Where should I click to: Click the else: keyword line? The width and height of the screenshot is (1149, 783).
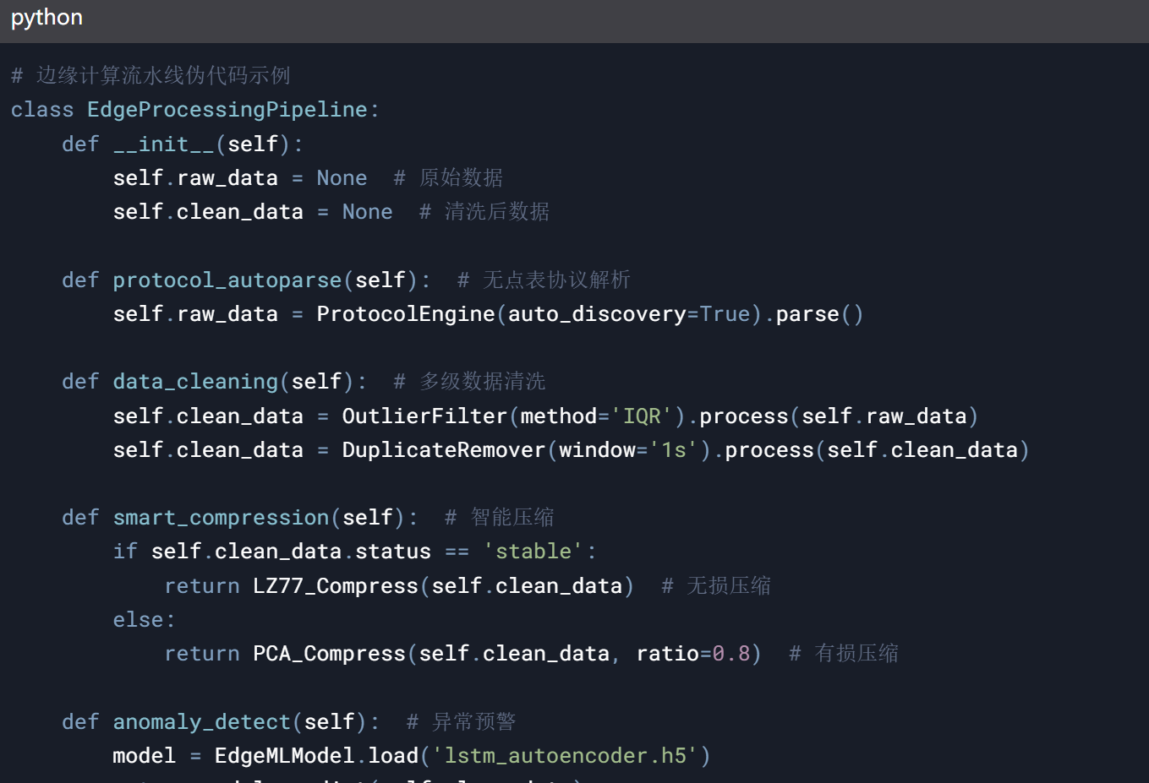145,620
